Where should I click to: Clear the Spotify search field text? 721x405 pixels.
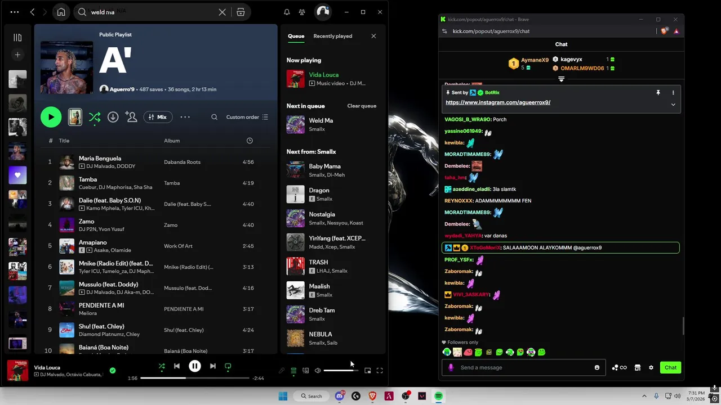click(x=222, y=12)
